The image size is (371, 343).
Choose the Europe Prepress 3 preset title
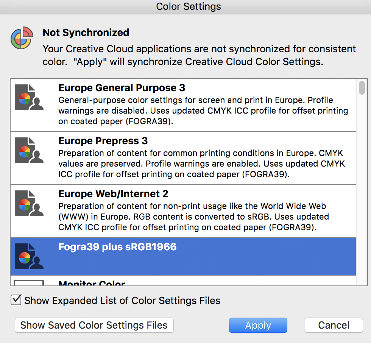point(103,141)
